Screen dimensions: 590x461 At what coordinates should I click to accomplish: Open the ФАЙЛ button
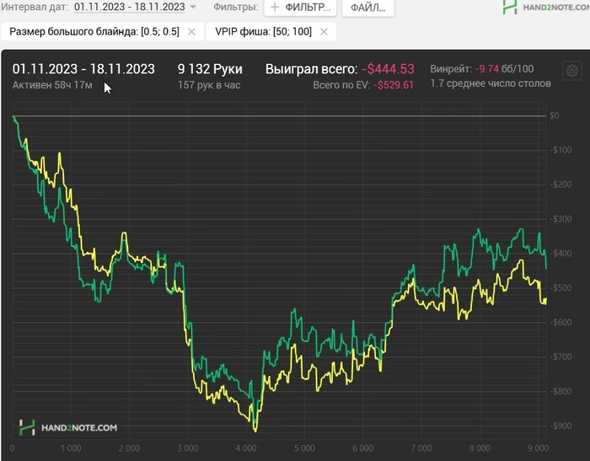click(368, 8)
